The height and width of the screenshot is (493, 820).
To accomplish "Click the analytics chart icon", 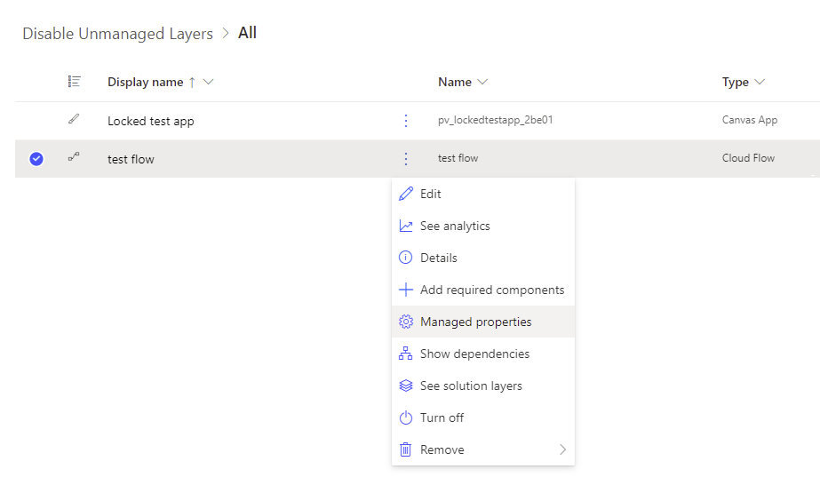I will [x=406, y=226].
